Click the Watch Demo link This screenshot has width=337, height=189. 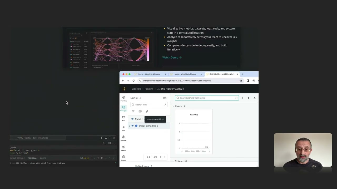(172, 57)
